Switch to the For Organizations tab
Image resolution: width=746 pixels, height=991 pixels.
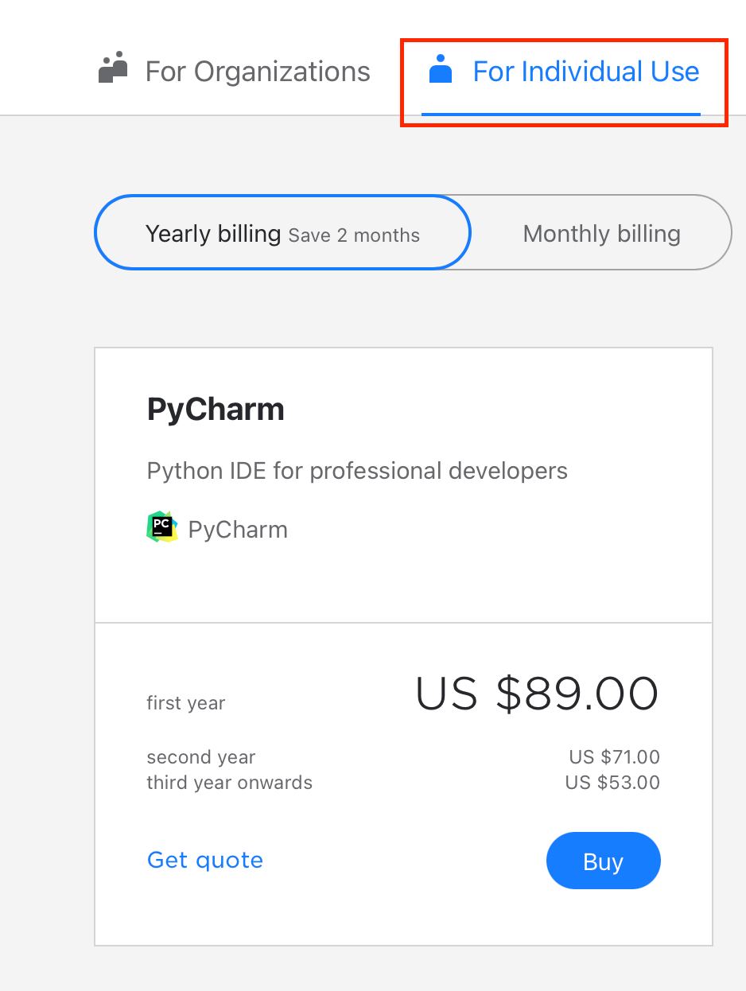[x=257, y=72]
